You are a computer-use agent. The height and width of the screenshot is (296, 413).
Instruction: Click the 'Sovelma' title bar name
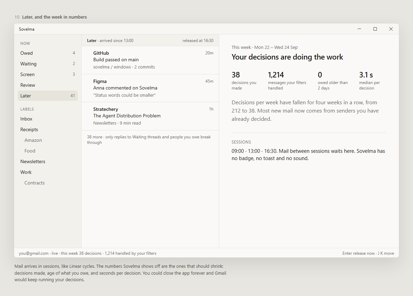27,29
